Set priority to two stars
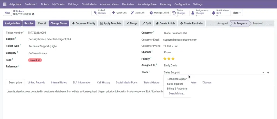277x119 pixels. 169,59
